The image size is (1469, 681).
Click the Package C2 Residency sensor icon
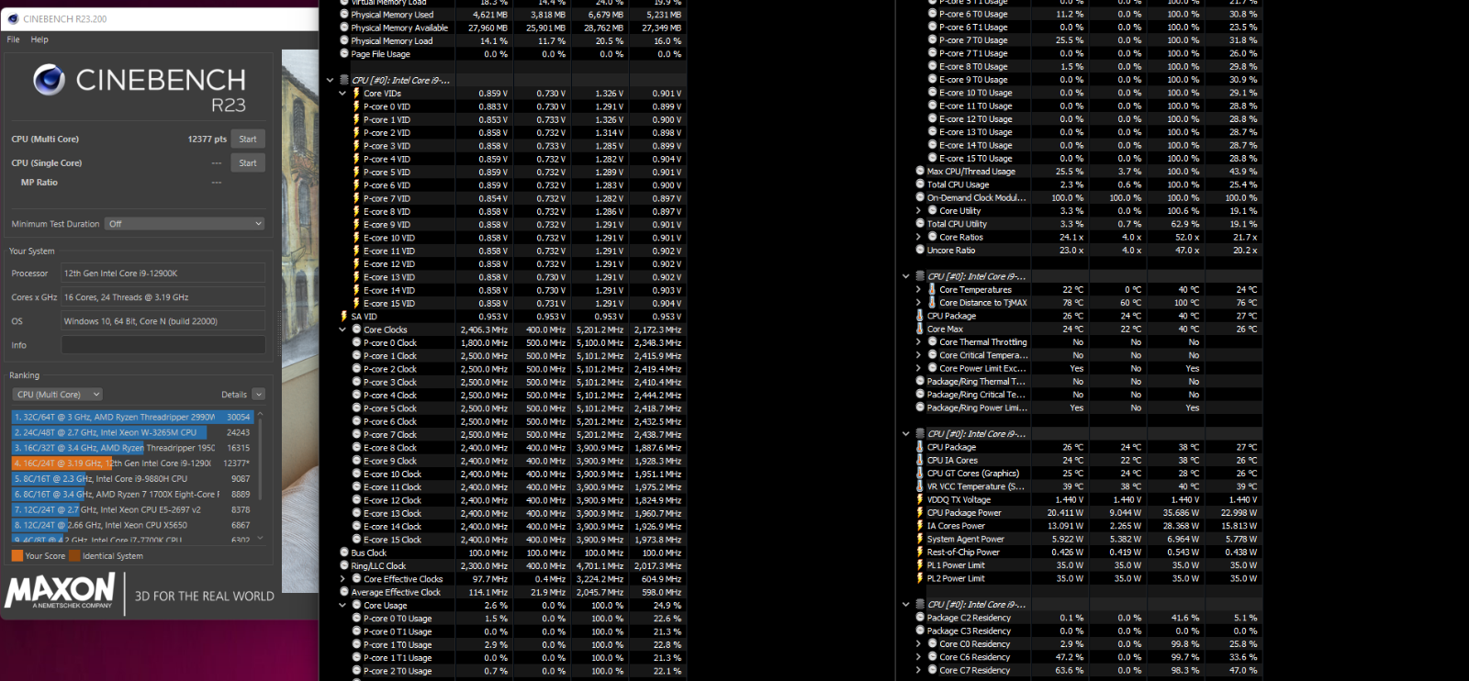[x=920, y=618]
